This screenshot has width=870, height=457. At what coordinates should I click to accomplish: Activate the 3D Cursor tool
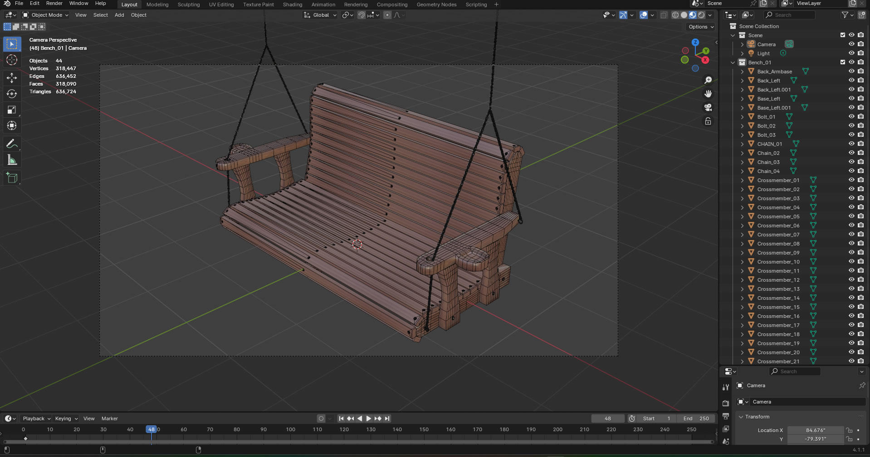12,60
